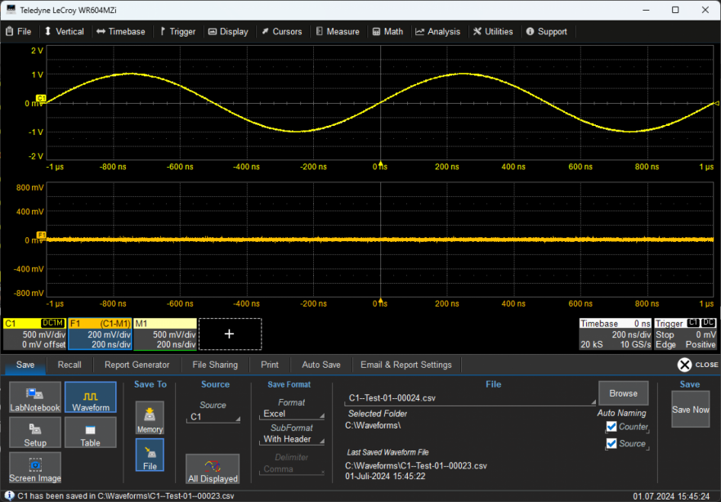Screen dimensions: 721x502
Task: Select the Waveform save type icon
Action: pos(91,397)
